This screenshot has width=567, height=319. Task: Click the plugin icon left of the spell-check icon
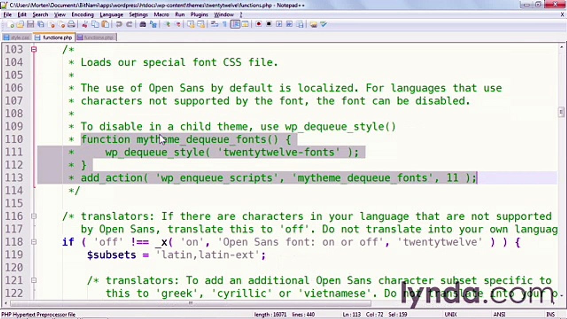313,24
